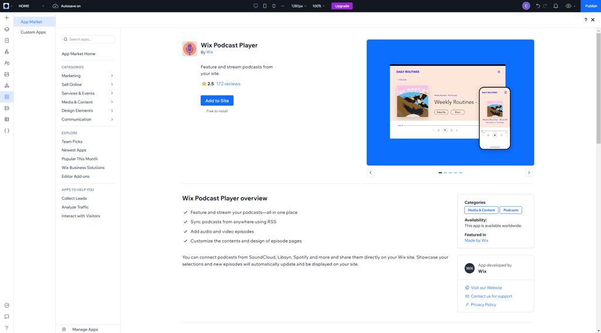Click the Undo arrow icon

(x=538, y=6)
